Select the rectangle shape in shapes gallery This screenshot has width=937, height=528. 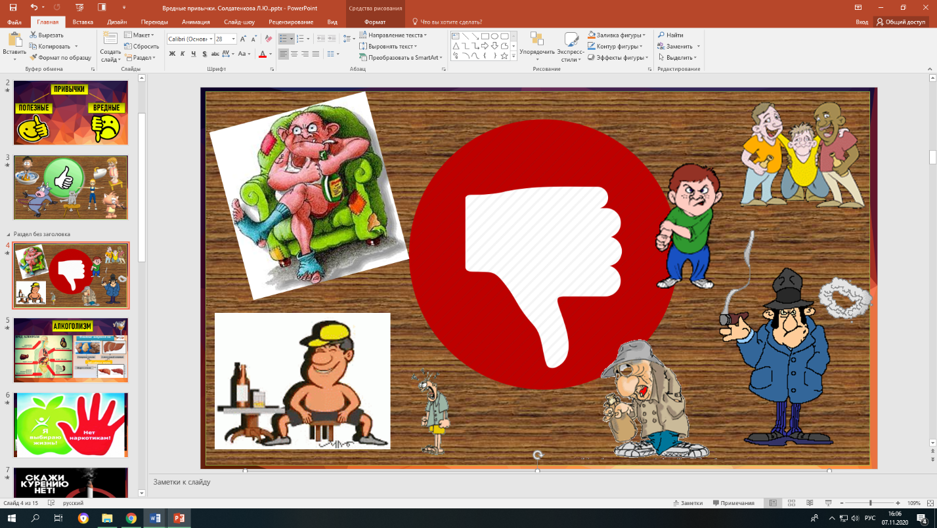click(x=485, y=36)
